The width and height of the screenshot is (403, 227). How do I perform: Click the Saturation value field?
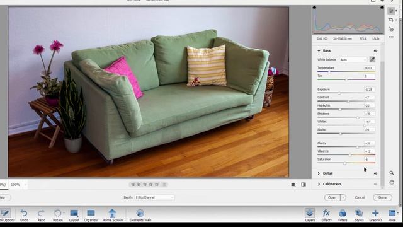(369, 160)
